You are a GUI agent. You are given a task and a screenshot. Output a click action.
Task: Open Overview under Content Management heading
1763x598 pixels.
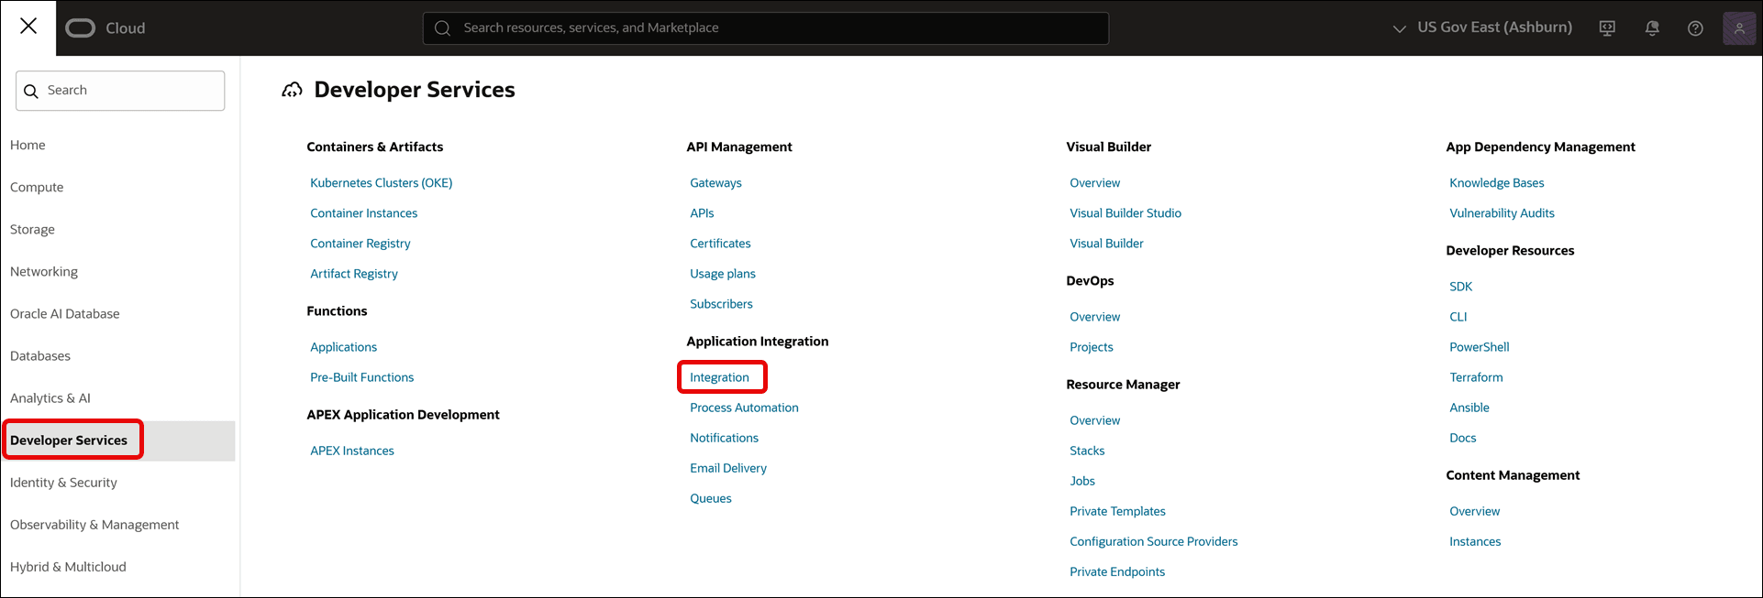(1475, 511)
